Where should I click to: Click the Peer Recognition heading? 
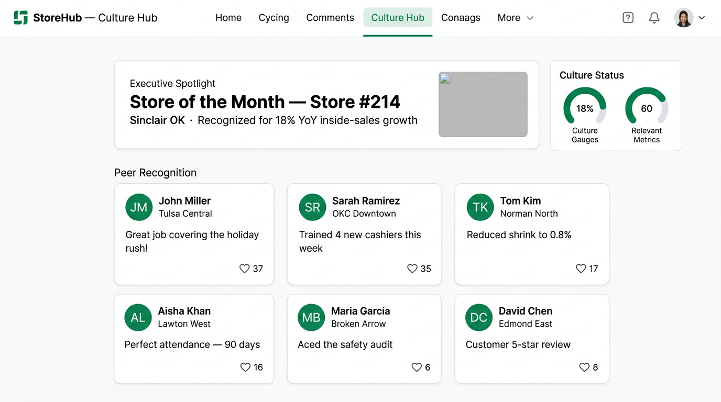pos(155,173)
